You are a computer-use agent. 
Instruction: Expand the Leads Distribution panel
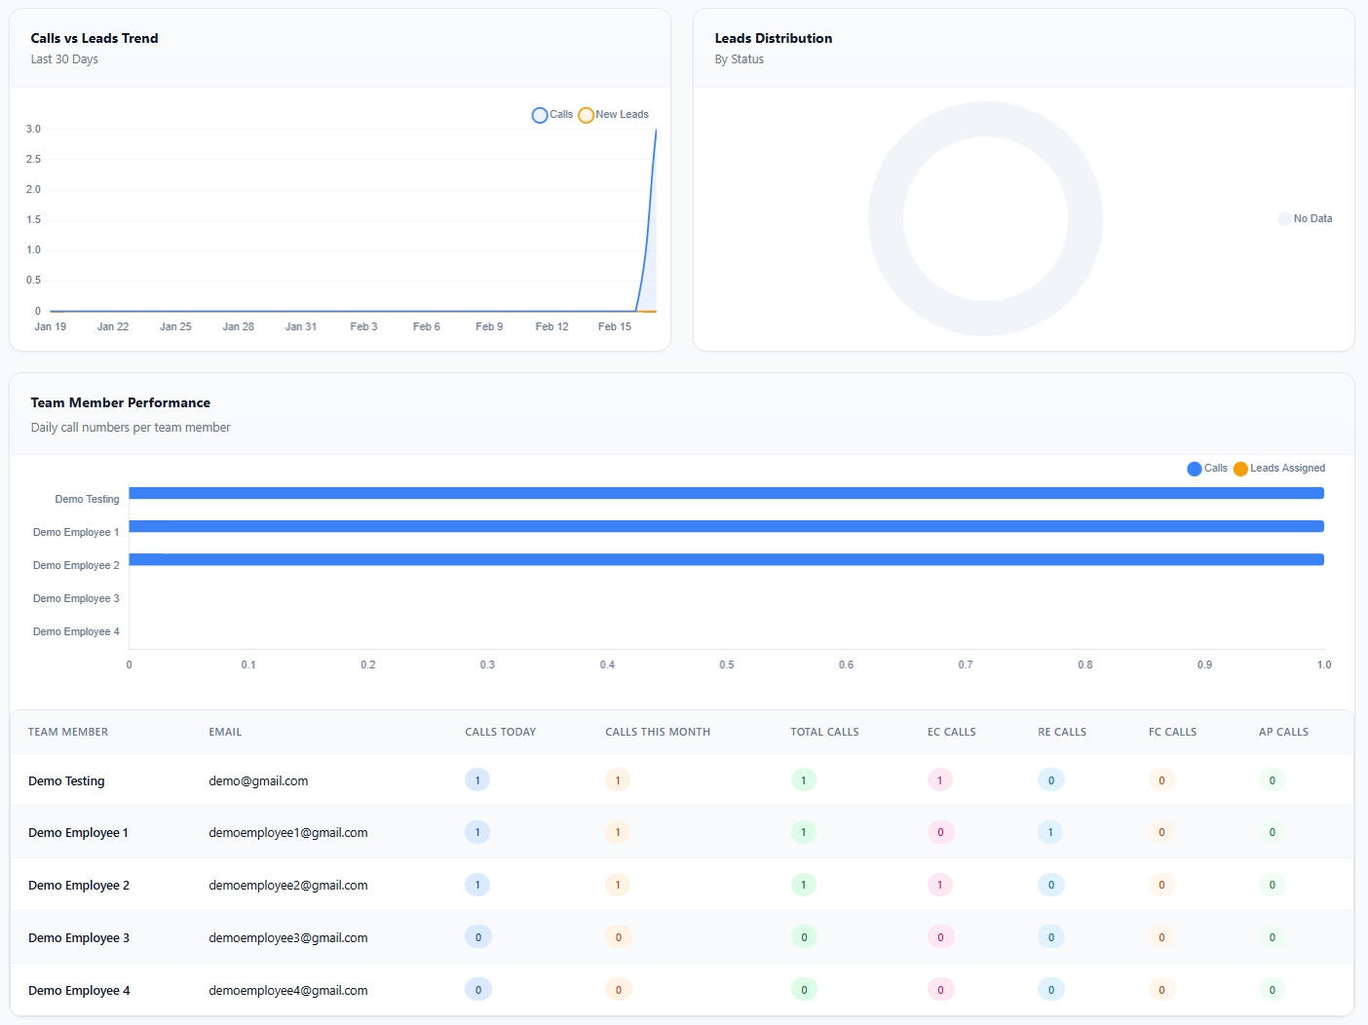(773, 38)
